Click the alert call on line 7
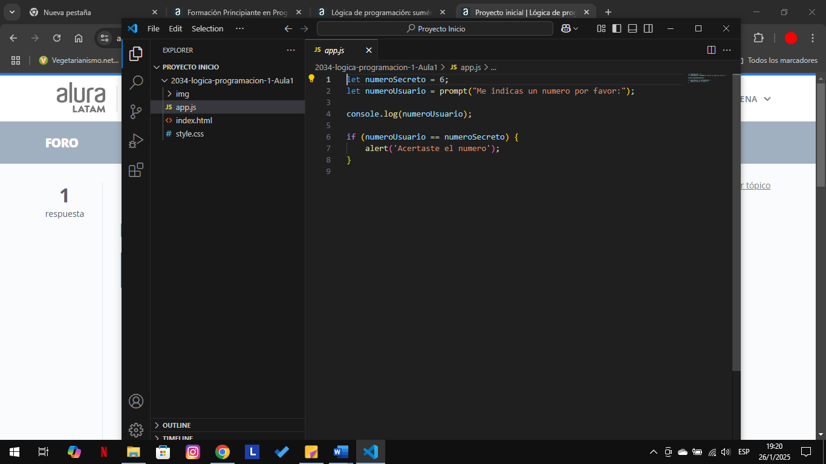Image resolution: width=826 pixels, height=464 pixels. coord(432,148)
